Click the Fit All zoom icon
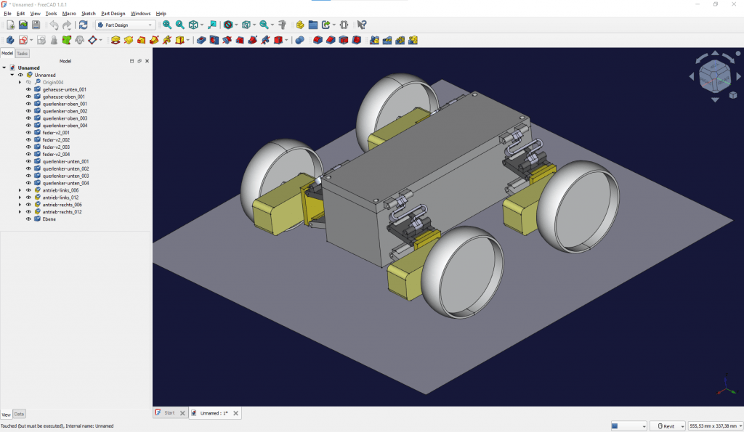Image resolution: width=744 pixels, height=432 pixels. click(x=167, y=25)
